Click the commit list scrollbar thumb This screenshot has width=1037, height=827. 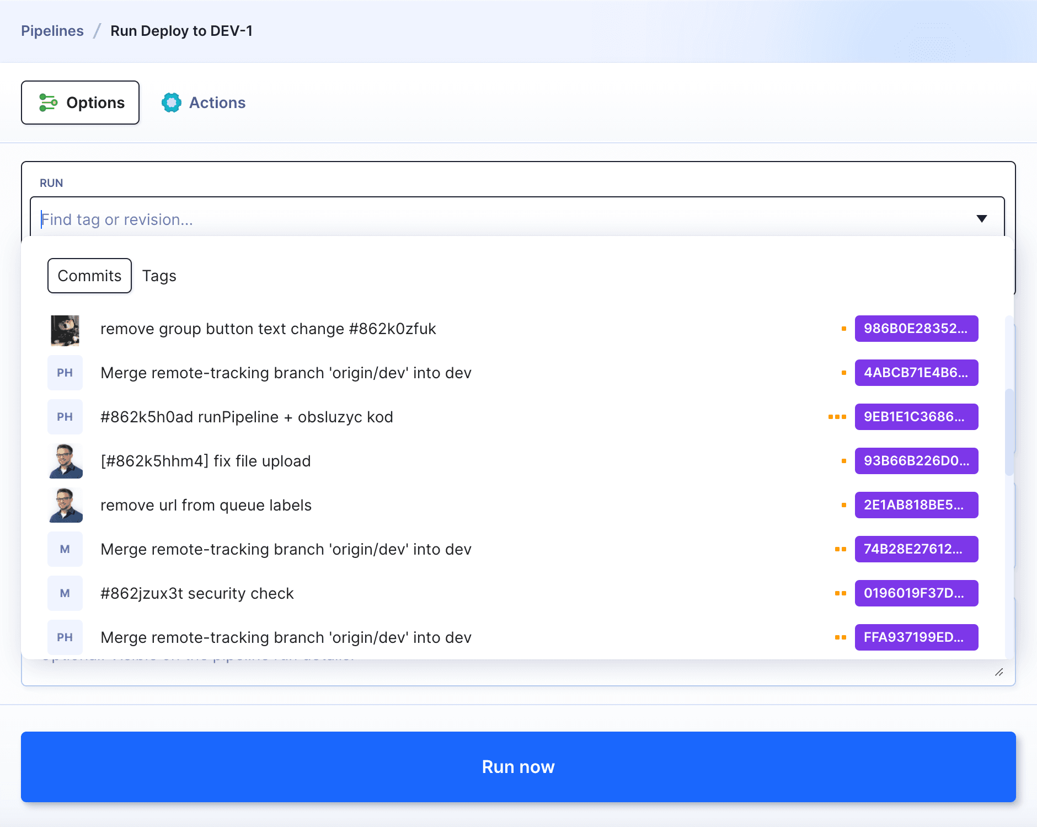click(1009, 431)
